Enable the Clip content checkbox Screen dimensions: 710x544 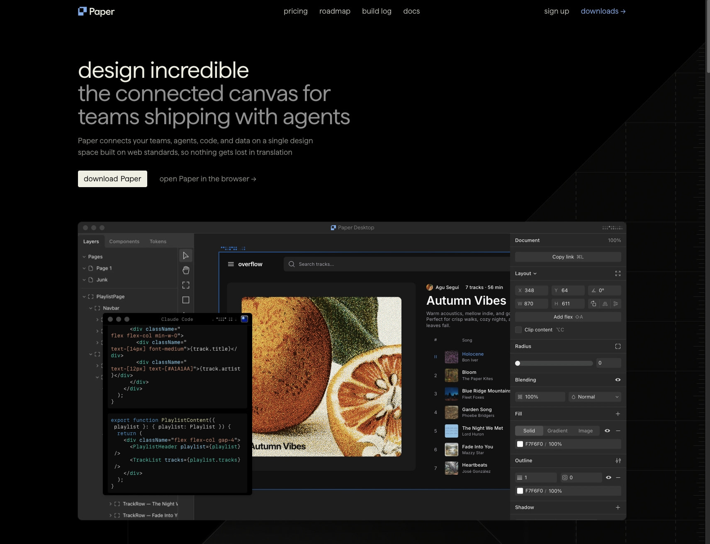coord(518,330)
